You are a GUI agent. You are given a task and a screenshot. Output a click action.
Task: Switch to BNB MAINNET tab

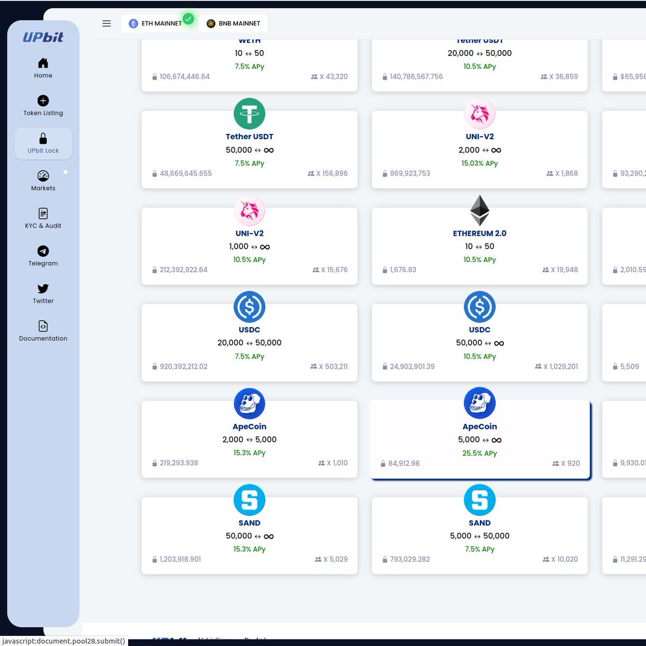coord(233,24)
